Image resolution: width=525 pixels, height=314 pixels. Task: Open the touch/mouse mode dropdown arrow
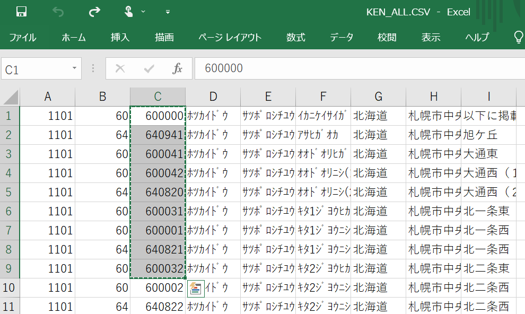pos(143,12)
